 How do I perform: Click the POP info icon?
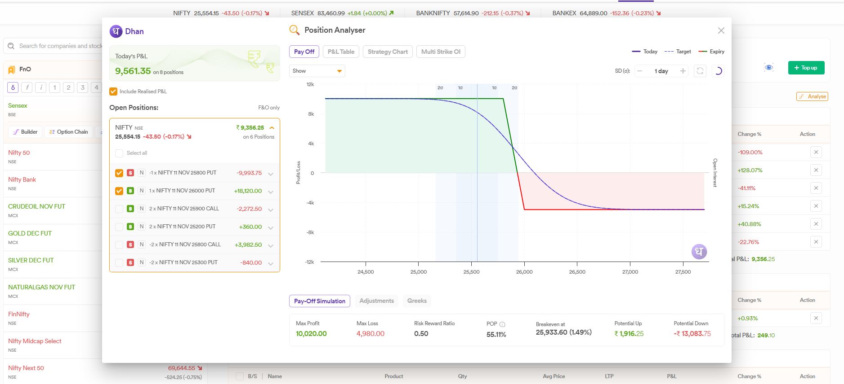click(502, 324)
